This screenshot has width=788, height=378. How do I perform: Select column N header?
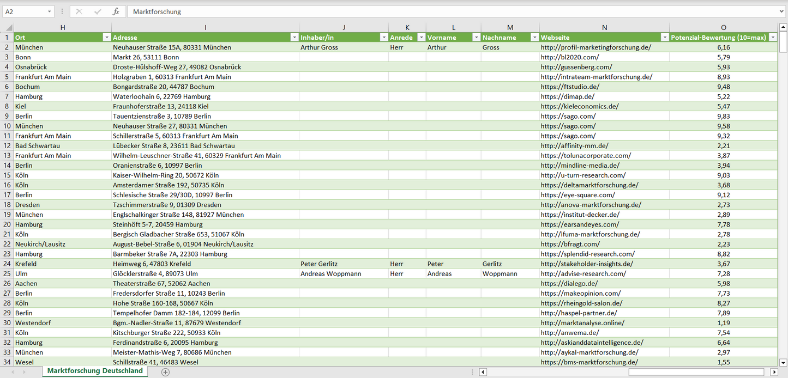tap(604, 28)
